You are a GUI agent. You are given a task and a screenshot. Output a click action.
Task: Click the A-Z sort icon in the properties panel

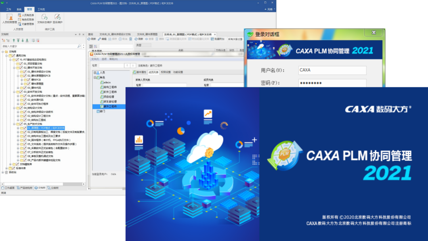click(96, 46)
